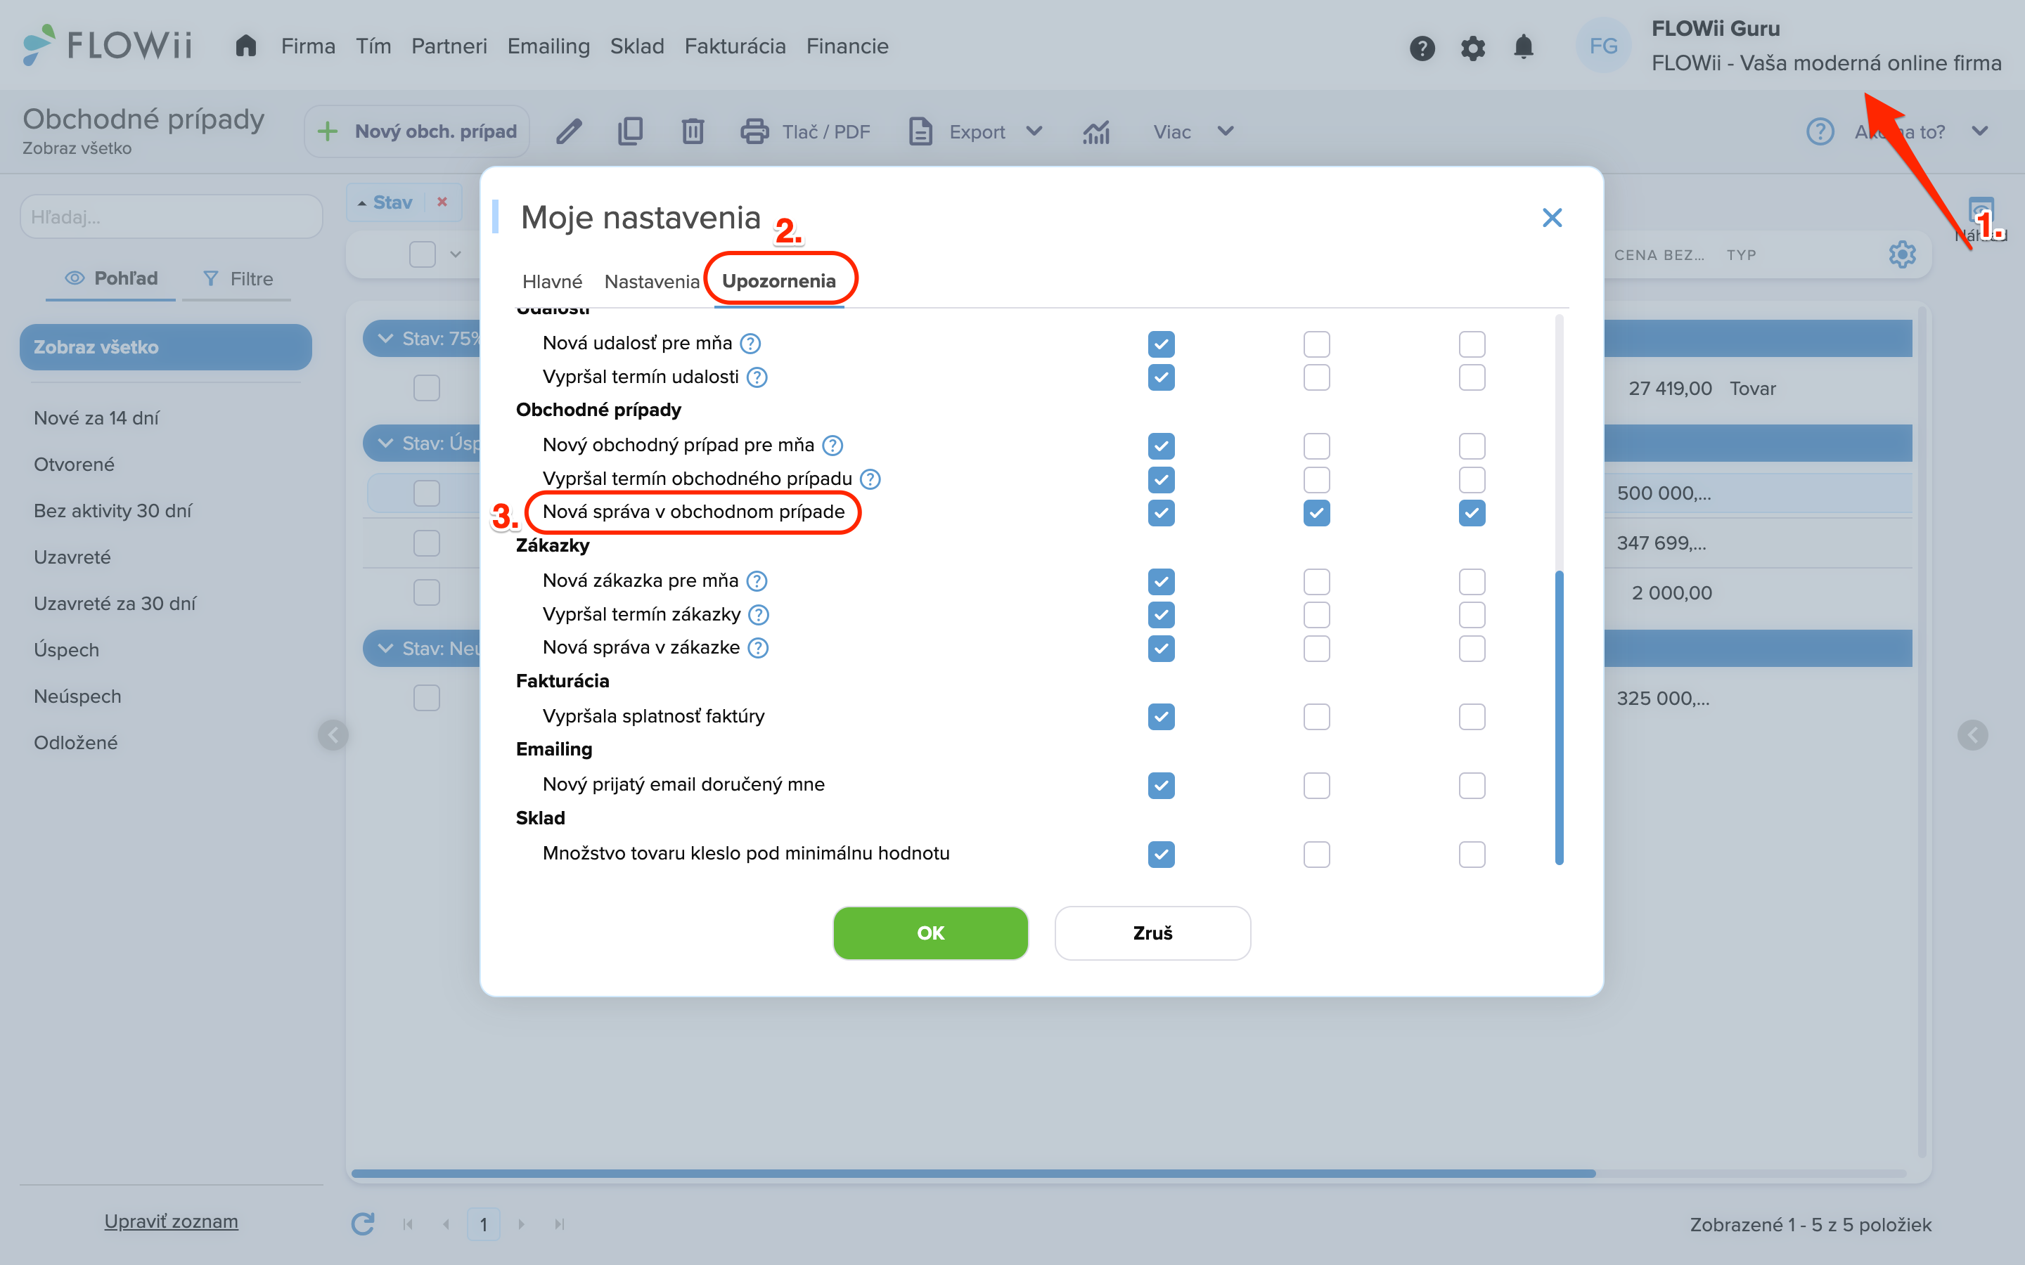Toggle second checkbox for Vypršal termín udalosti

(1316, 377)
